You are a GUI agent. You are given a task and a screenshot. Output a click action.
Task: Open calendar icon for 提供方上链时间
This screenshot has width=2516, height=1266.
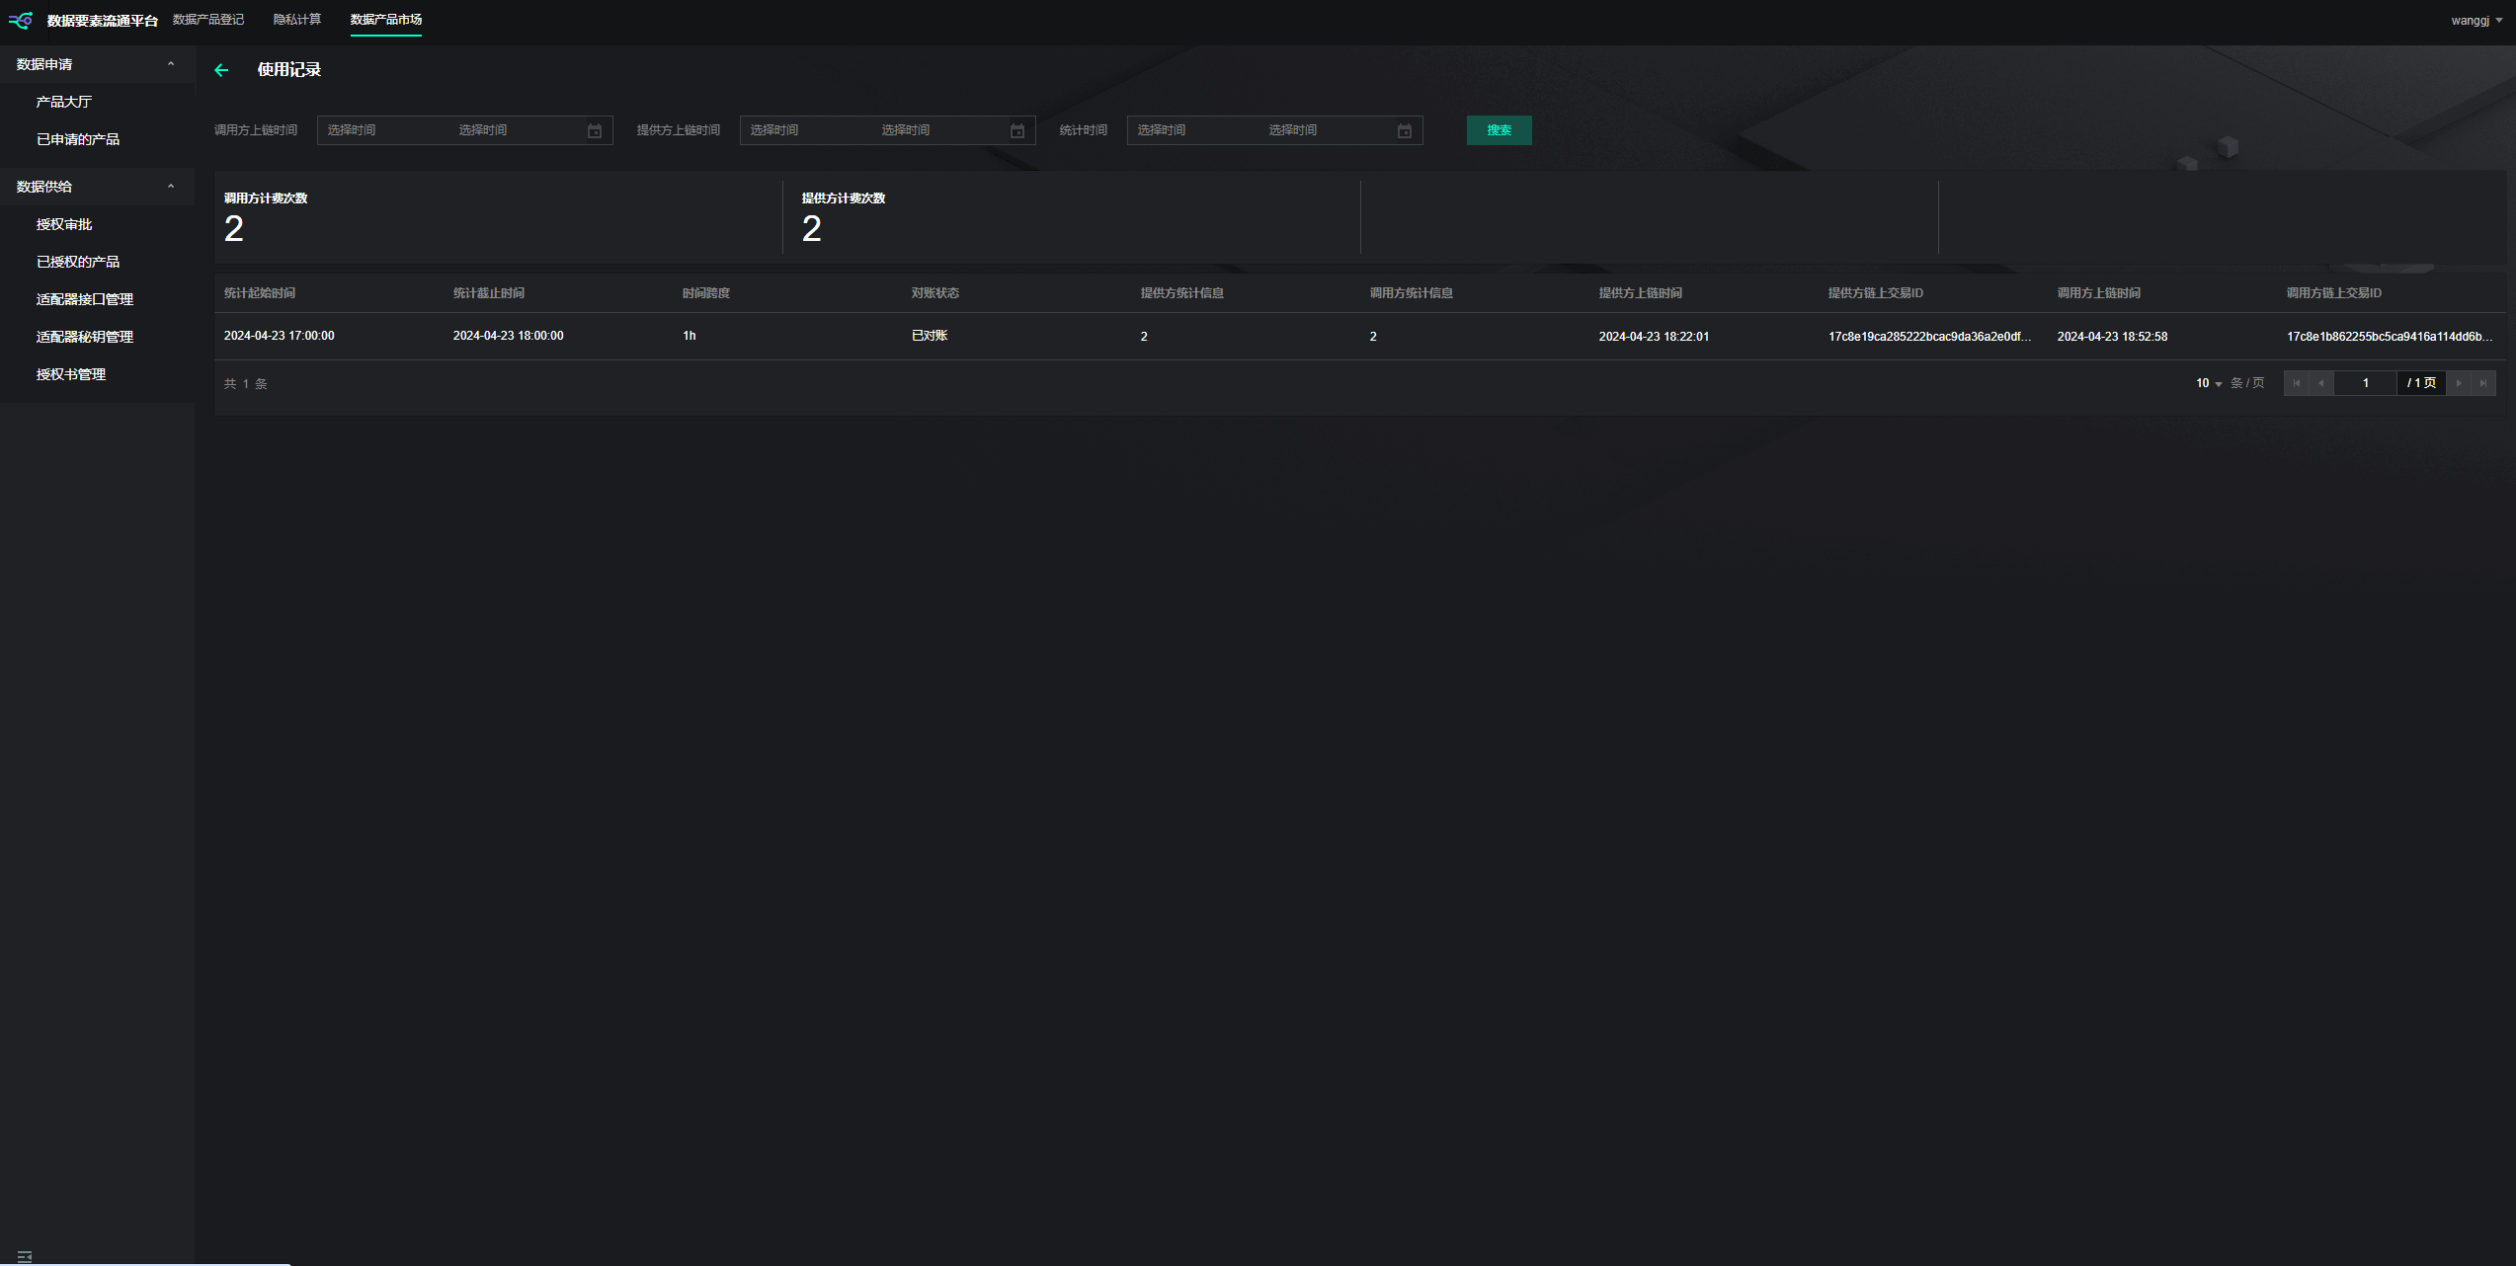1017,131
